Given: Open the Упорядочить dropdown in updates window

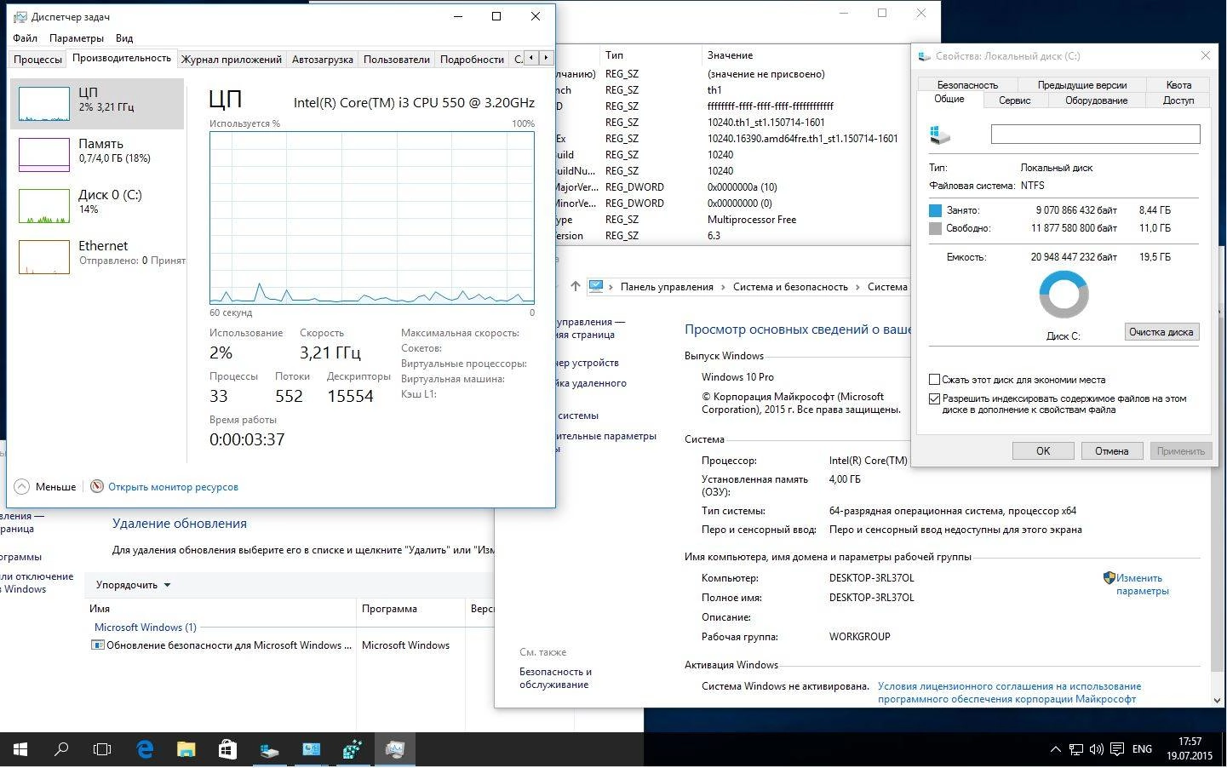Looking at the screenshot, I should 133,585.
